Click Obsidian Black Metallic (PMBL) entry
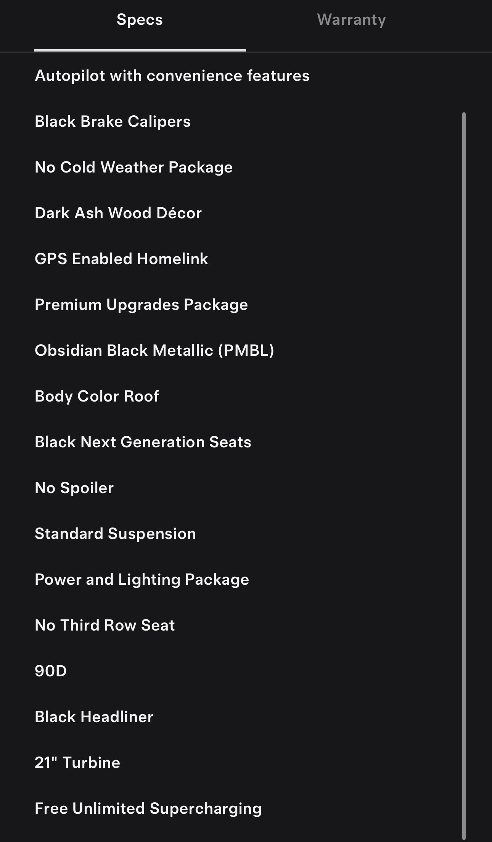 click(154, 350)
